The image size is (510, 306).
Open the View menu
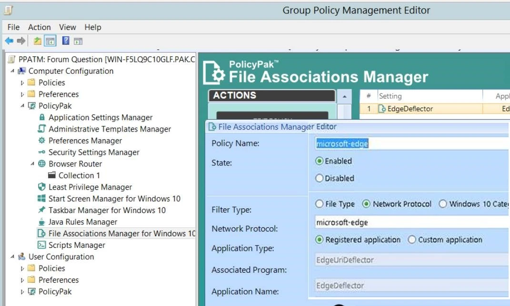coord(67,27)
